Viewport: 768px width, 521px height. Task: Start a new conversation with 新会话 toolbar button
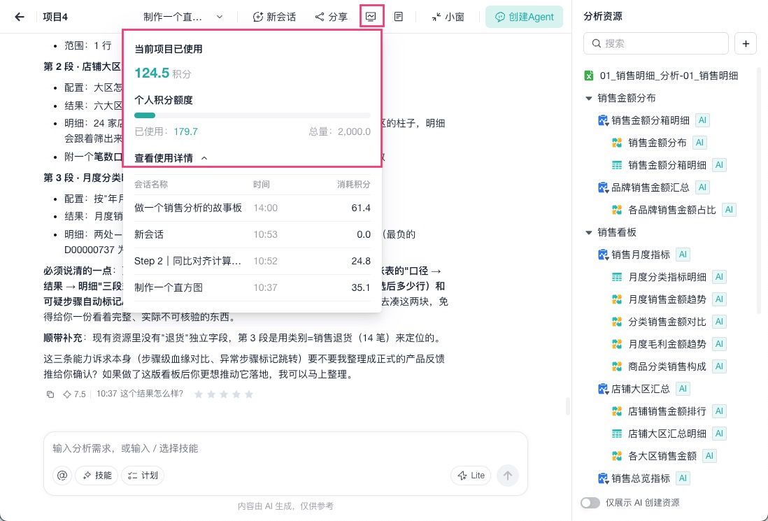pos(274,17)
